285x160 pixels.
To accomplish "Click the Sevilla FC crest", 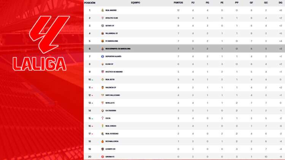I will (102, 103).
